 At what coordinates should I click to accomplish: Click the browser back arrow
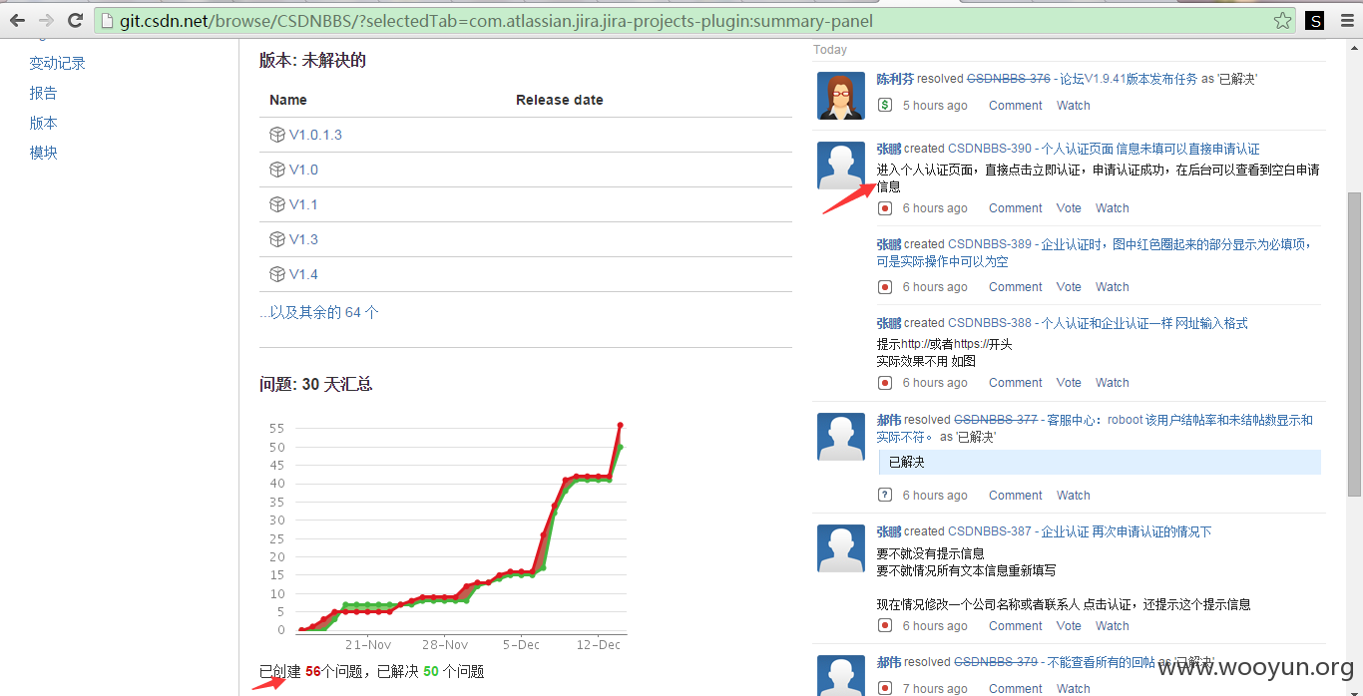(17, 20)
